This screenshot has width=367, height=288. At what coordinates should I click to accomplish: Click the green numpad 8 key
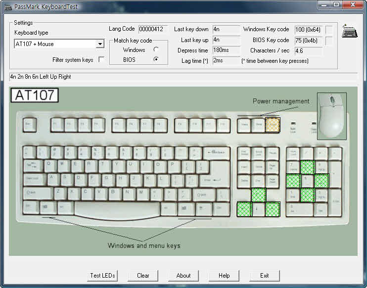click(308, 167)
